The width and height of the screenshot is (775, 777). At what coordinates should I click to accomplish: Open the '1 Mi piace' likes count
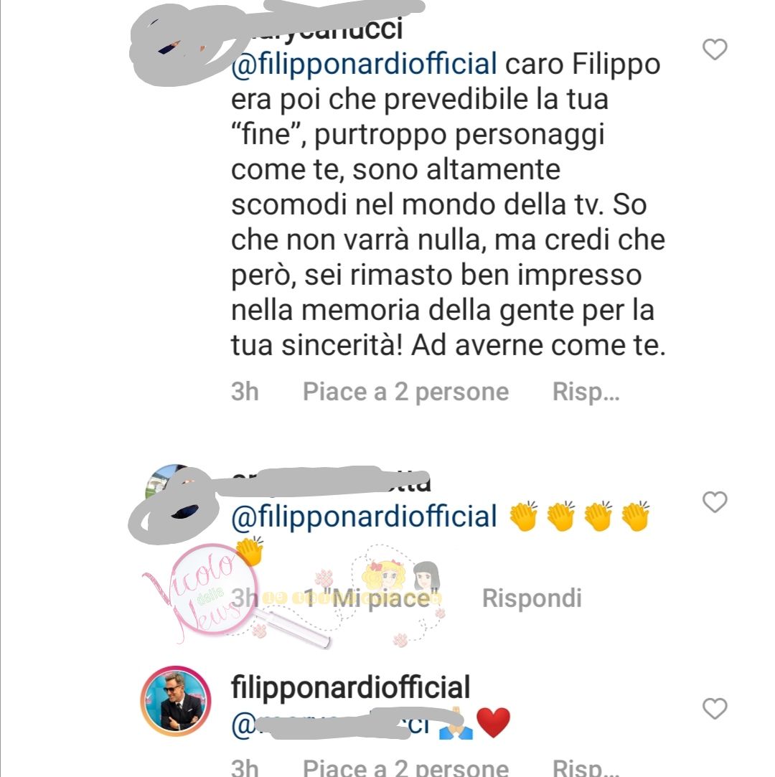click(372, 598)
